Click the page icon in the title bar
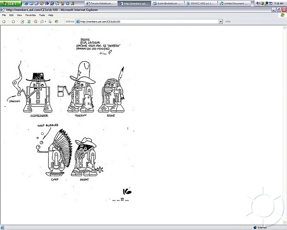This screenshot has width=287, height=230. [x=2, y=10]
